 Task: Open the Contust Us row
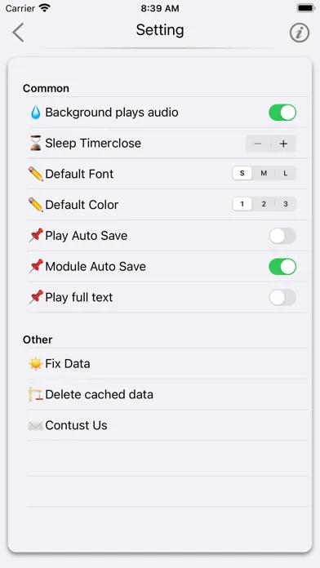168,425
